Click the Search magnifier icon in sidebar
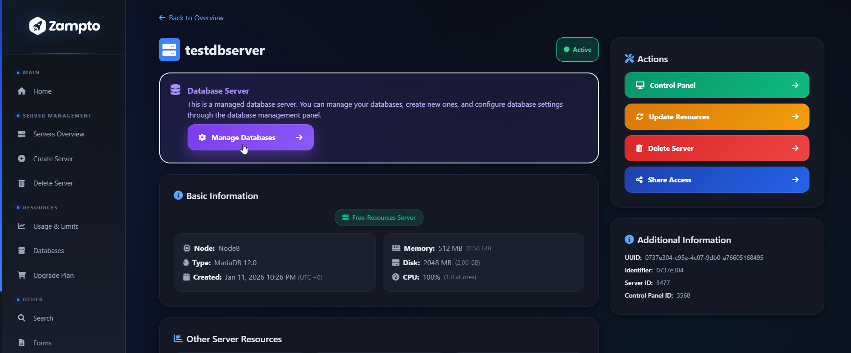851x353 pixels. 22,318
